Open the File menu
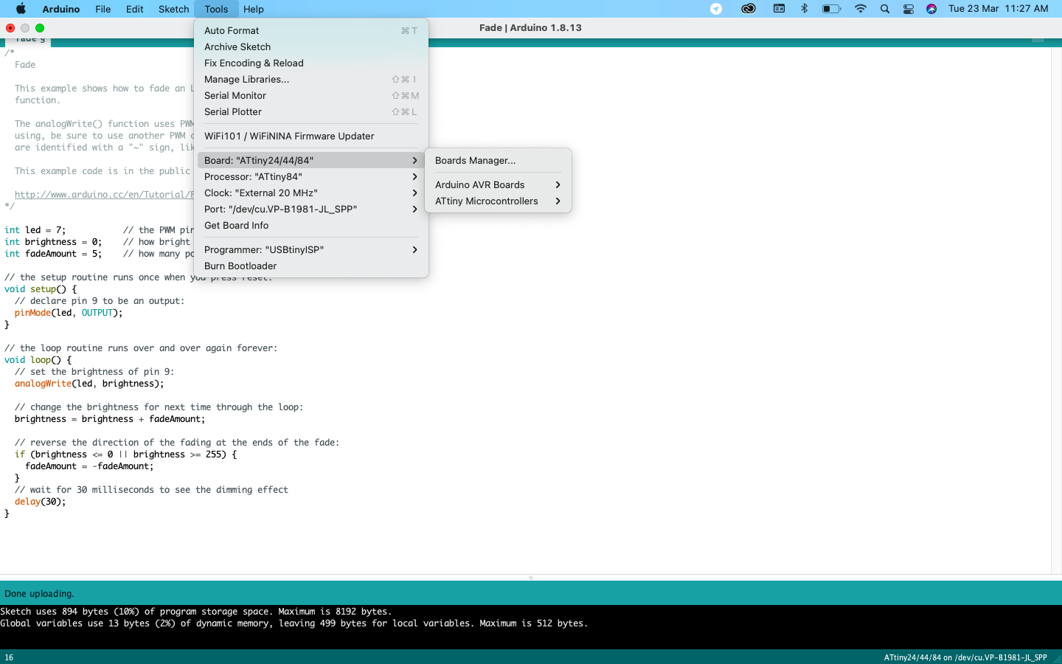Image resolution: width=1062 pixels, height=664 pixels. [x=103, y=9]
